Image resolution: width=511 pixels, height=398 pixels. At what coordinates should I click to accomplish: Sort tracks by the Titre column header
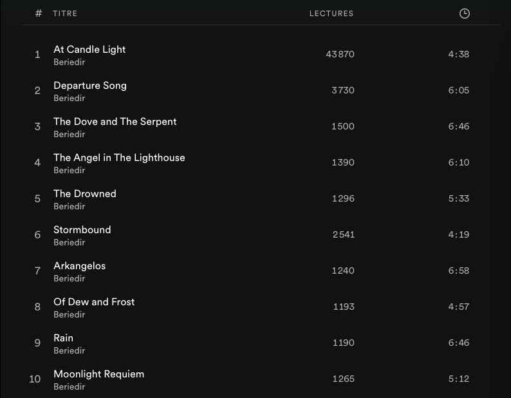pyautogui.click(x=65, y=14)
